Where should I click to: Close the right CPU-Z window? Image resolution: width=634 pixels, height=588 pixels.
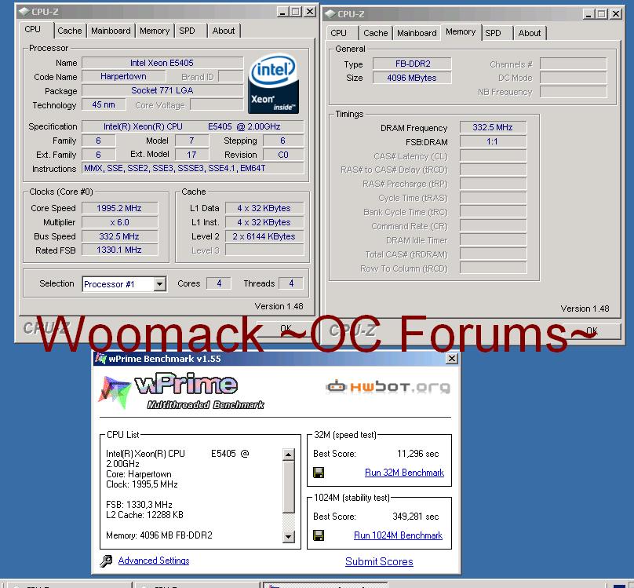click(616, 14)
